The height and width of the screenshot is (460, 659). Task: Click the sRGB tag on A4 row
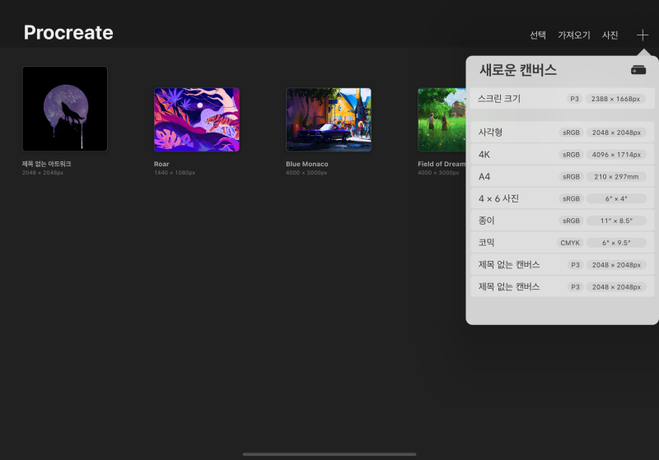tap(571, 177)
